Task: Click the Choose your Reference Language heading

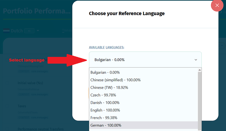Action: coord(127,13)
